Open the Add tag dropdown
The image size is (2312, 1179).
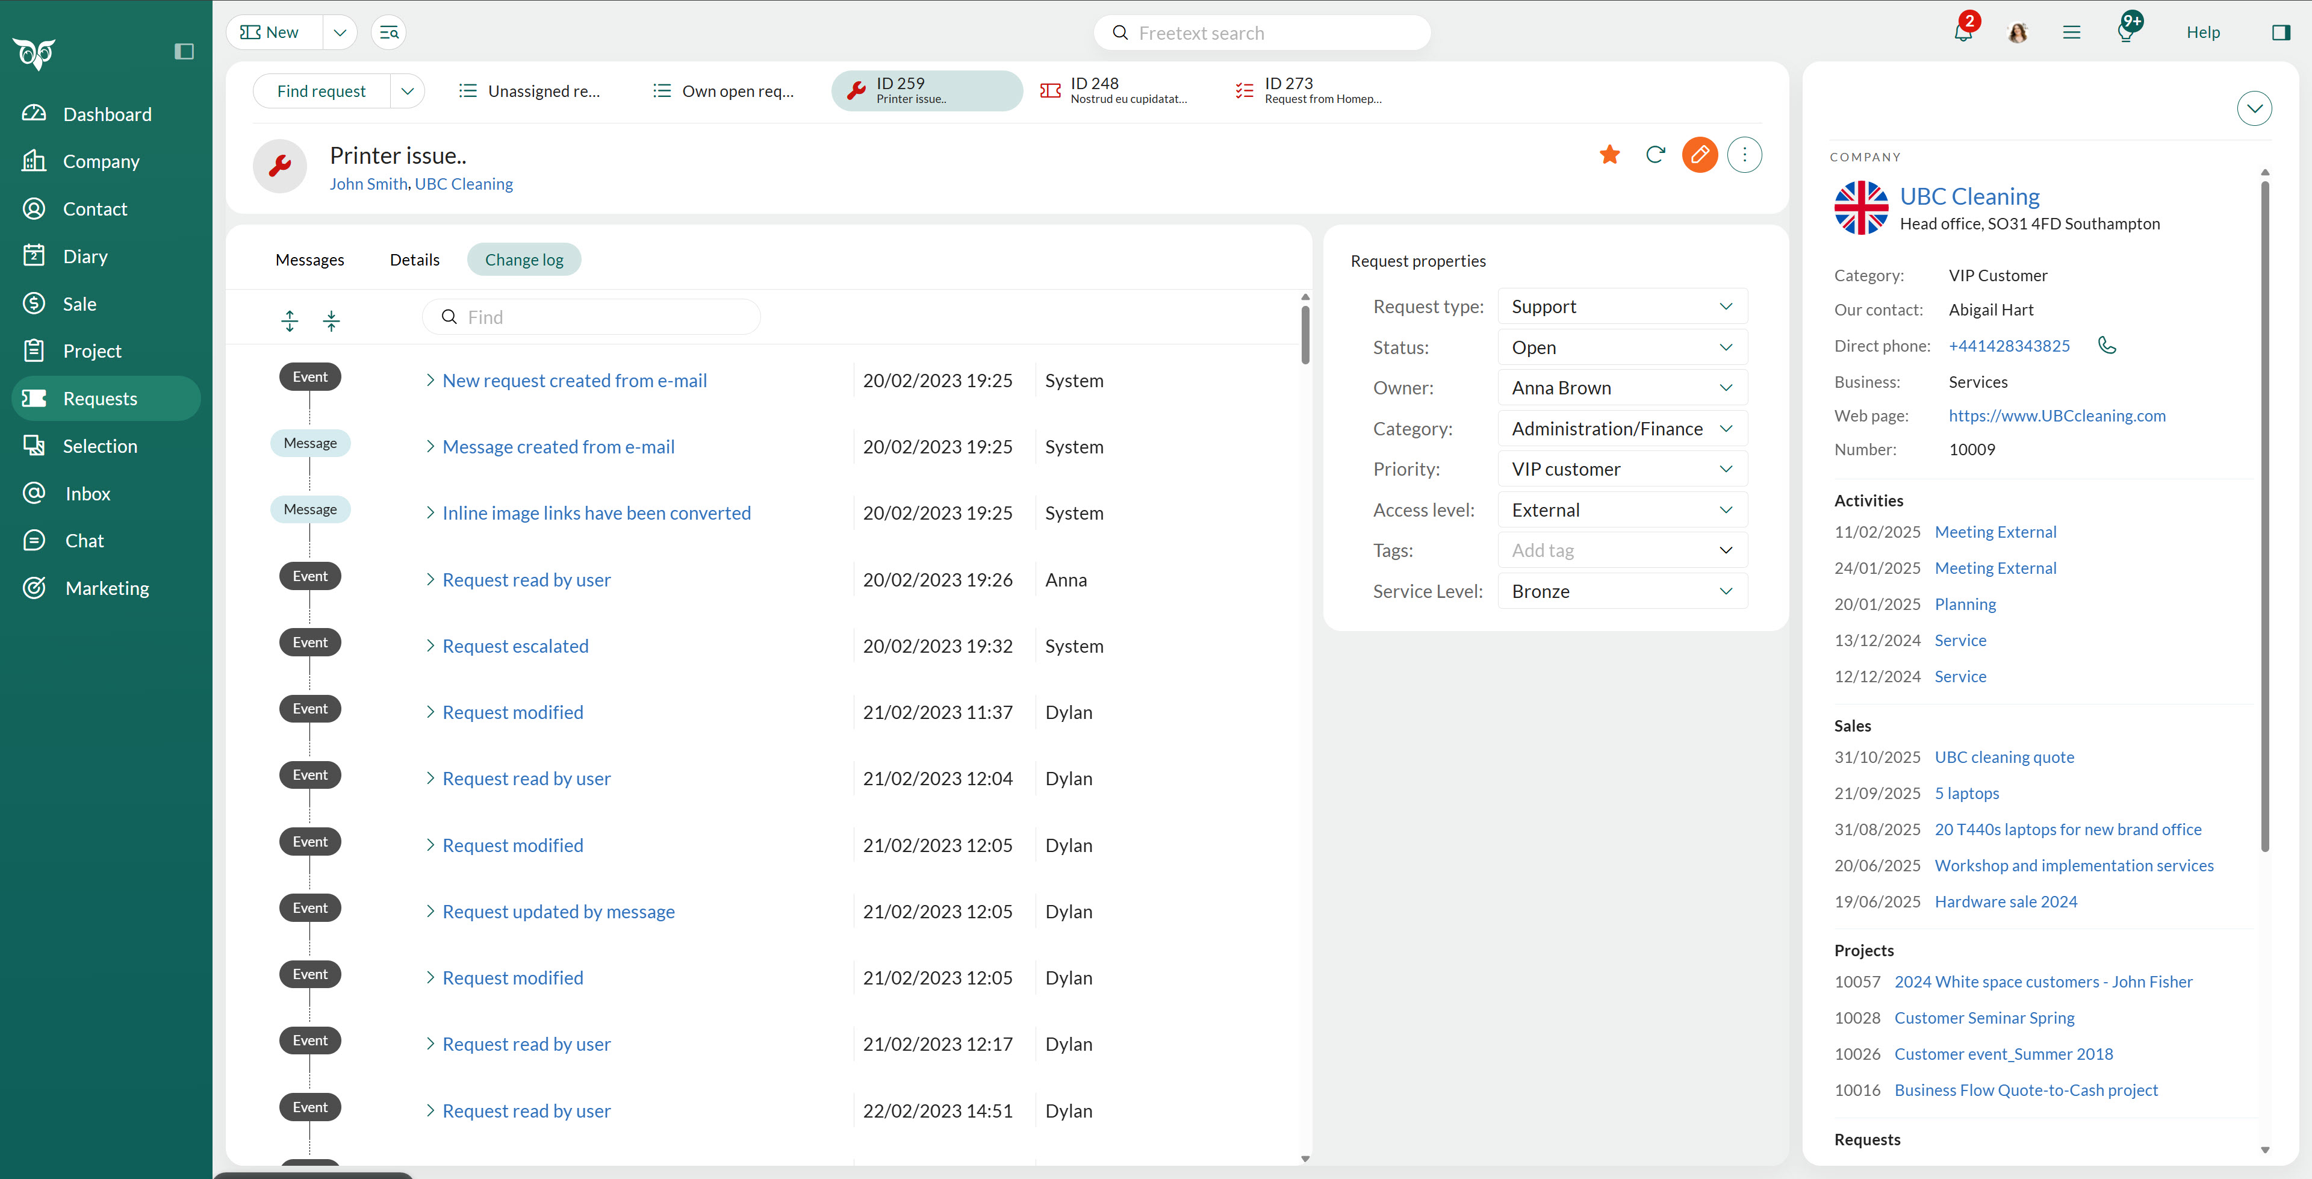coord(1622,550)
